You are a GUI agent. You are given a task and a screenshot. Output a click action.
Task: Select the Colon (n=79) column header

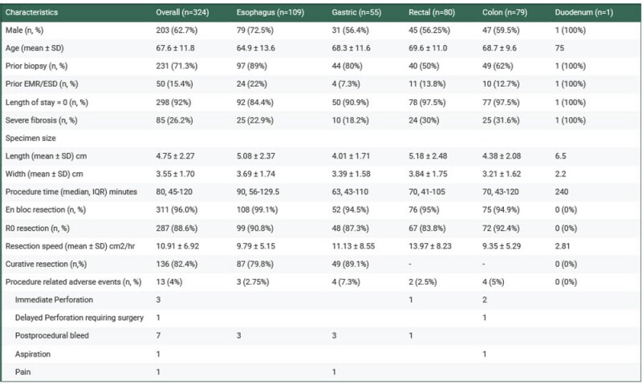point(505,12)
